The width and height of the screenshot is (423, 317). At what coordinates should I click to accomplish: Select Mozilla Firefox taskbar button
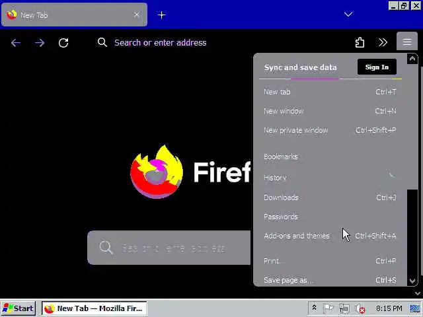coord(94,308)
